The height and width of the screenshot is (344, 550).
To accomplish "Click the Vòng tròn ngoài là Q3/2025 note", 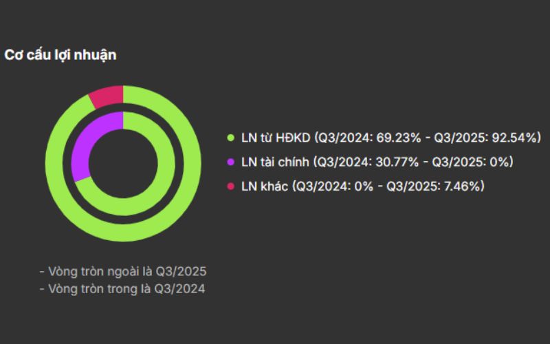I will [123, 270].
